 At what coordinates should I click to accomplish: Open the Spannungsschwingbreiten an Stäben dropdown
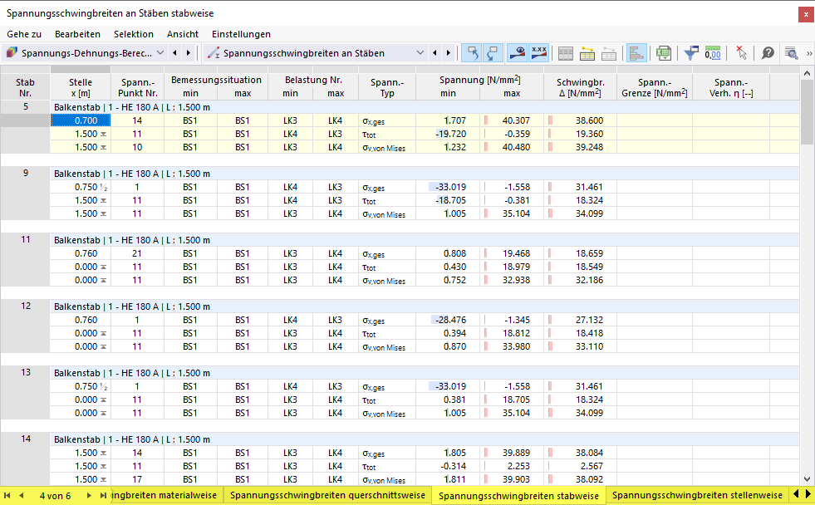click(315, 53)
